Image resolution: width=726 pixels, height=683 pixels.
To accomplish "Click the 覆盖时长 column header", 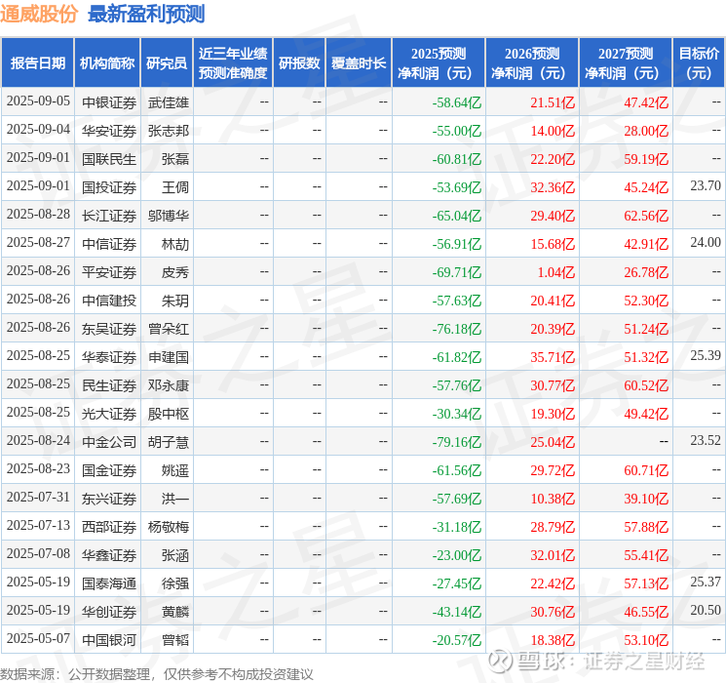I will [359, 63].
